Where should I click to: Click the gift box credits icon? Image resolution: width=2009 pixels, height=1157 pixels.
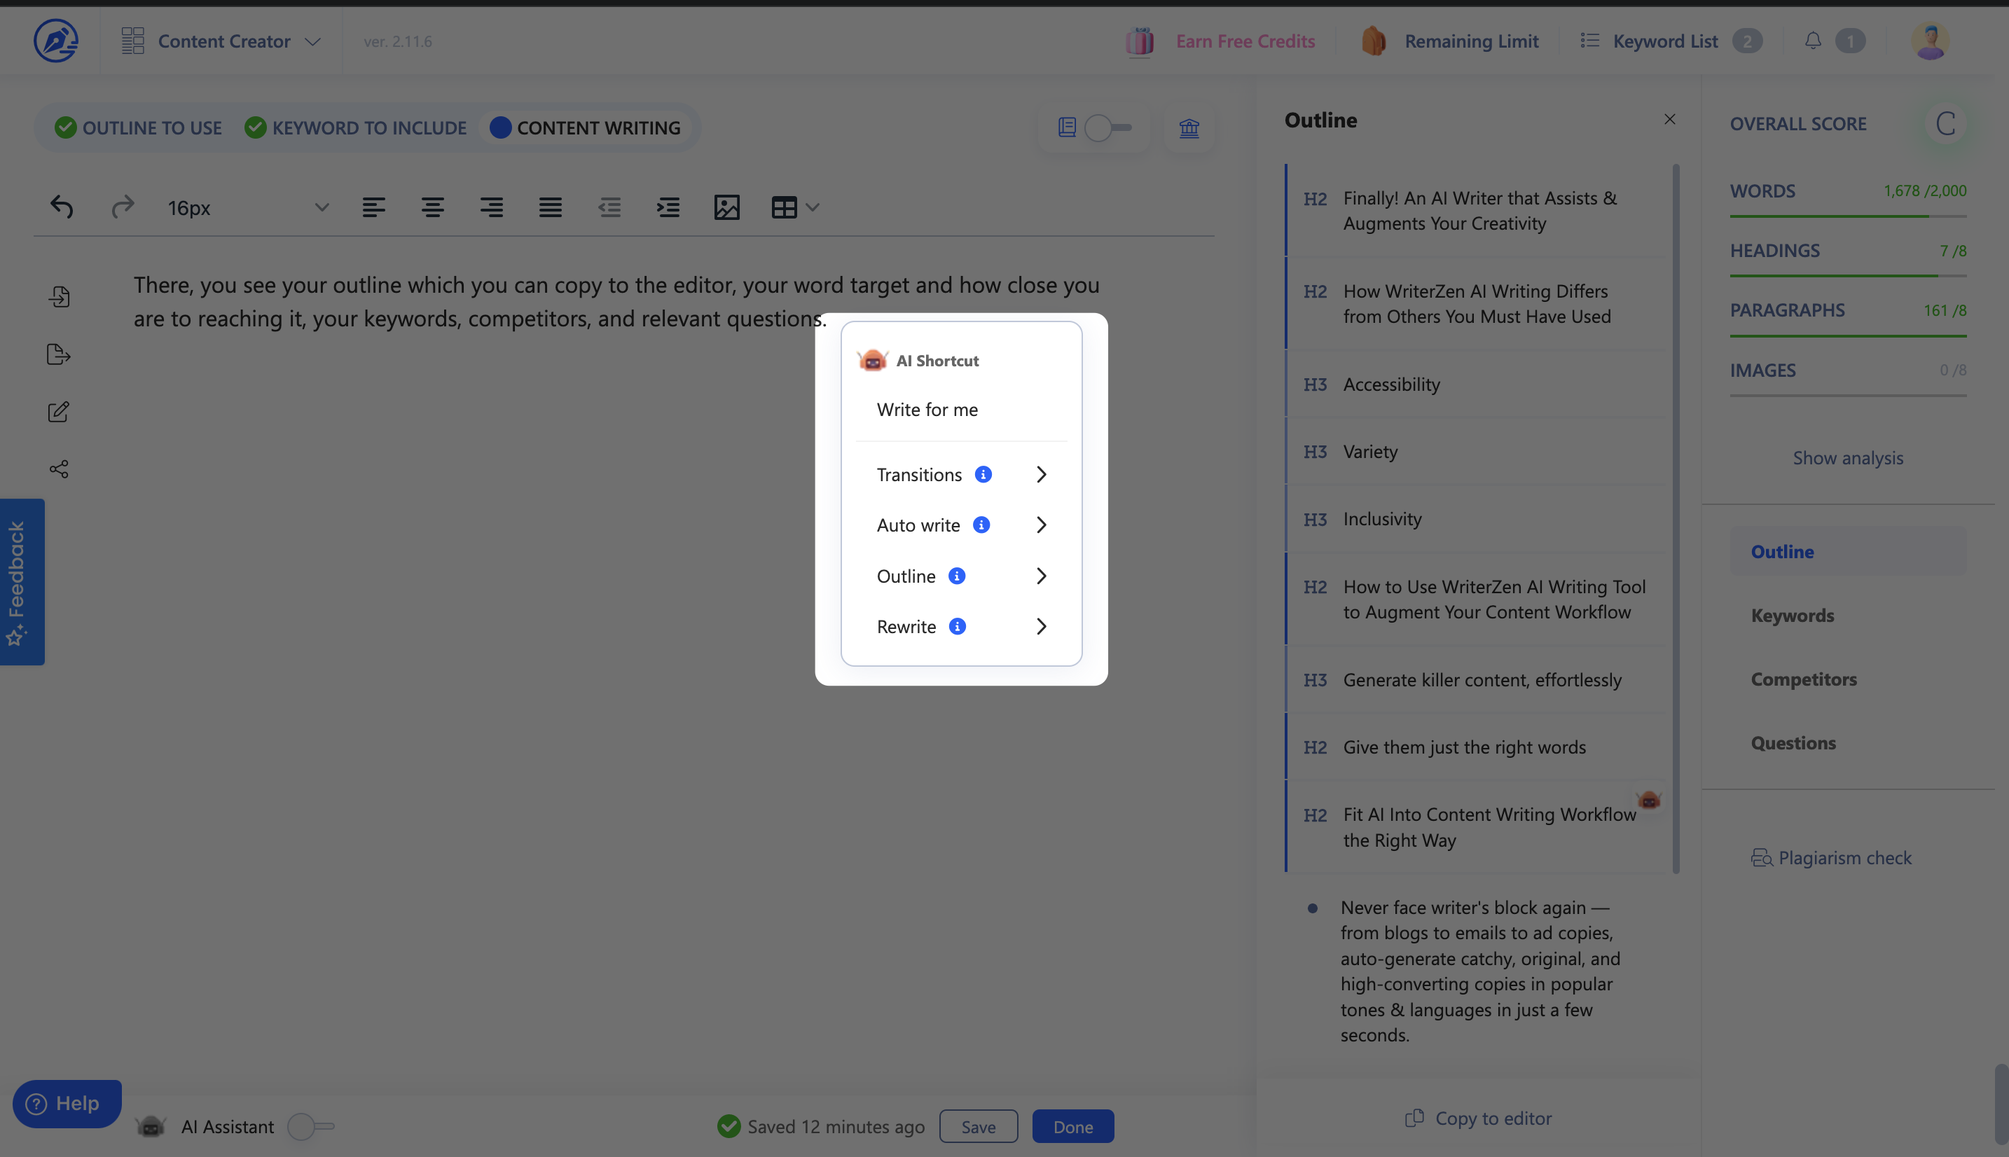(x=1140, y=41)
